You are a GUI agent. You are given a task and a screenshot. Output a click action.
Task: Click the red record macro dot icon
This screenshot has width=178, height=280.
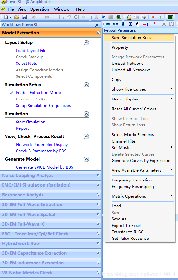[x=153, y=17]
